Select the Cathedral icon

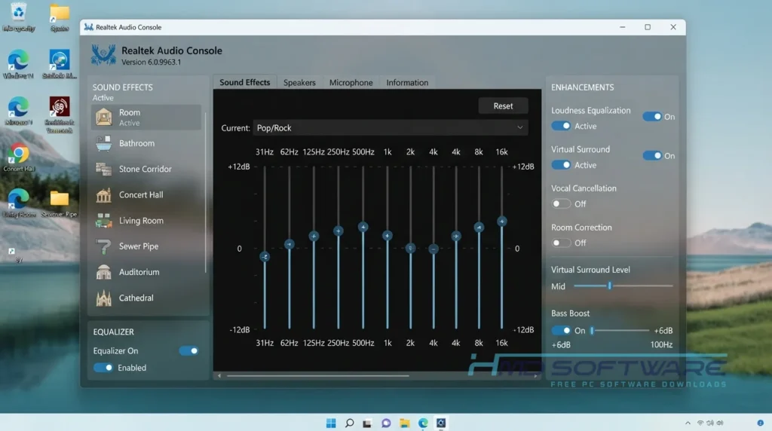pos(103,298)
